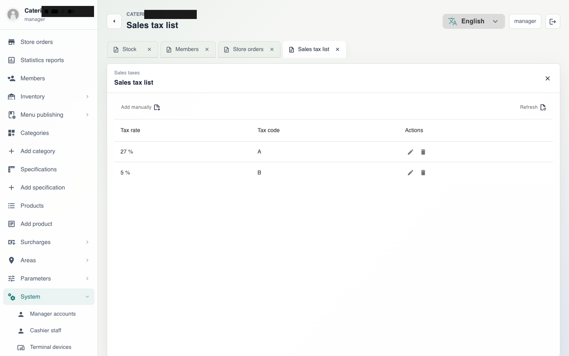Collapse the System menu

[x=49, y=297]
